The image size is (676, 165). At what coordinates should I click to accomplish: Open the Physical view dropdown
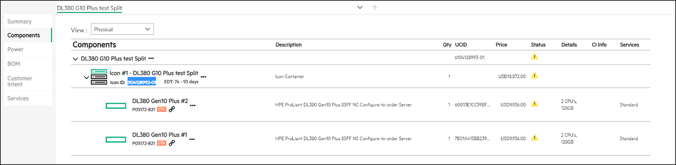coord(122,29)
